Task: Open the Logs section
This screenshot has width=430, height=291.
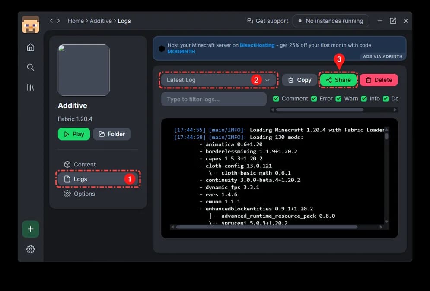Action: 98,179
